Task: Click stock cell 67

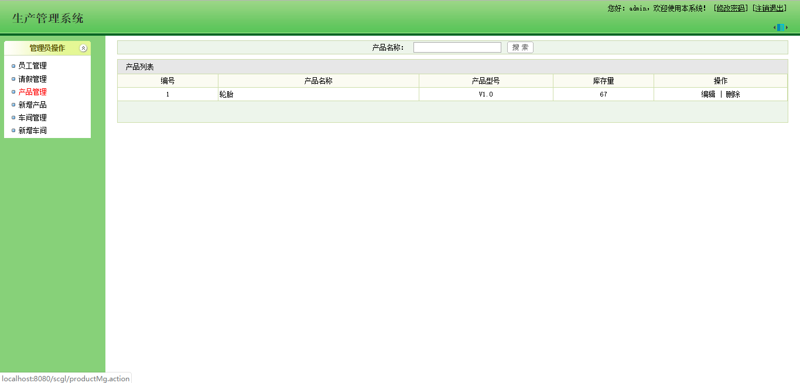Action: click(604, 94)
